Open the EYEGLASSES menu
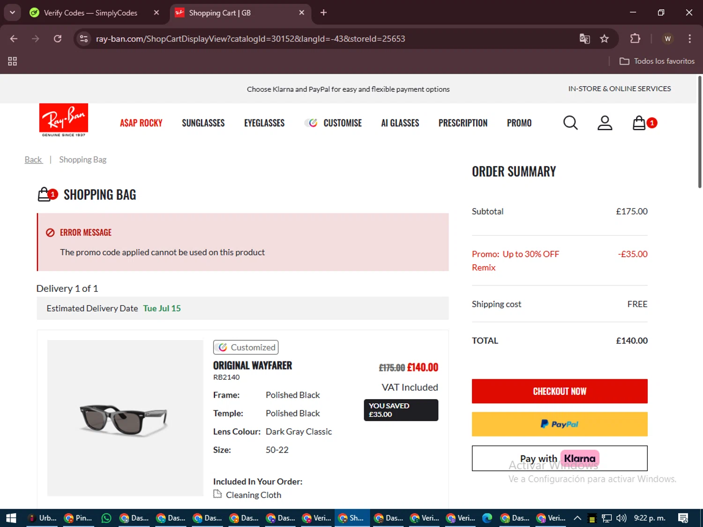This screenshot has height=527, width=703. pos(264,123)
